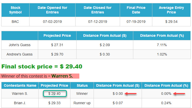Click the Average Entry Price header
Screen dimensions: 192x108
click(x=171, y=10)
